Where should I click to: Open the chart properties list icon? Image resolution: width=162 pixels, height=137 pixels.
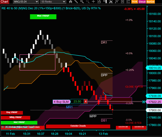tap(128, 2)
